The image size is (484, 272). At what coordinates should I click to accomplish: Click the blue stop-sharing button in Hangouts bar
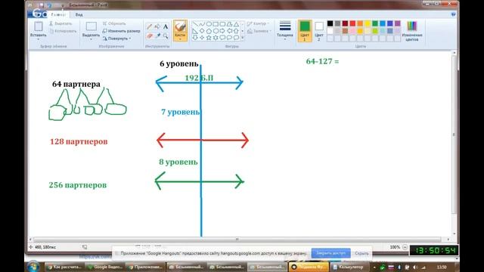pyautogui.click(x=331, y=253)
